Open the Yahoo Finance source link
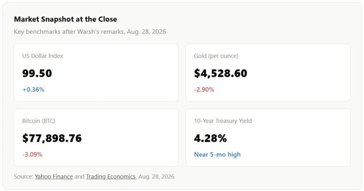The width and height of the screenshot is (364, 191). click(x=54, y=176)
